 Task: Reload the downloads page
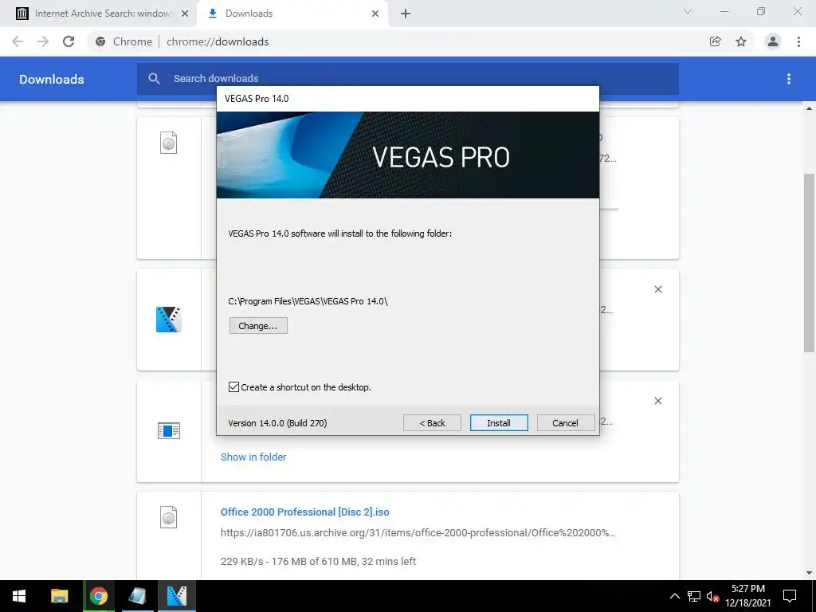[69, 41]
